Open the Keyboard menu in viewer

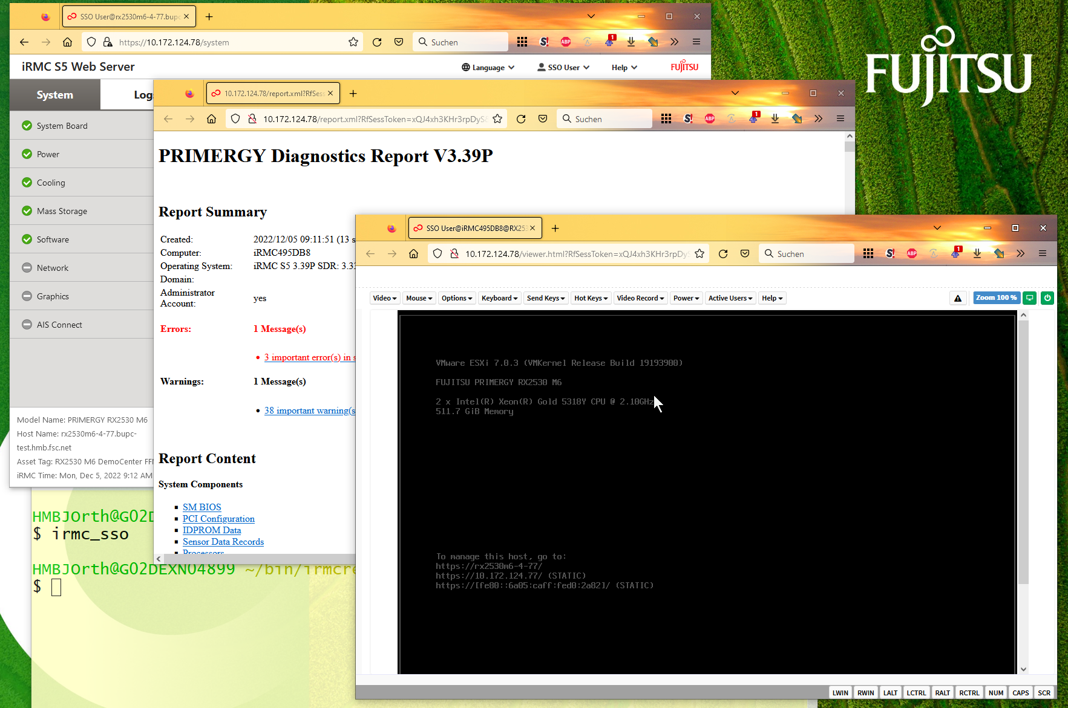(x=500, y=298)
